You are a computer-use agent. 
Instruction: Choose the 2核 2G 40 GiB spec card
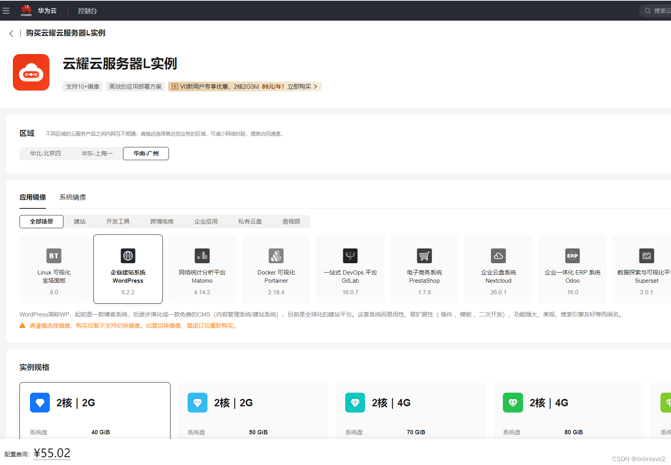(95, 411)
